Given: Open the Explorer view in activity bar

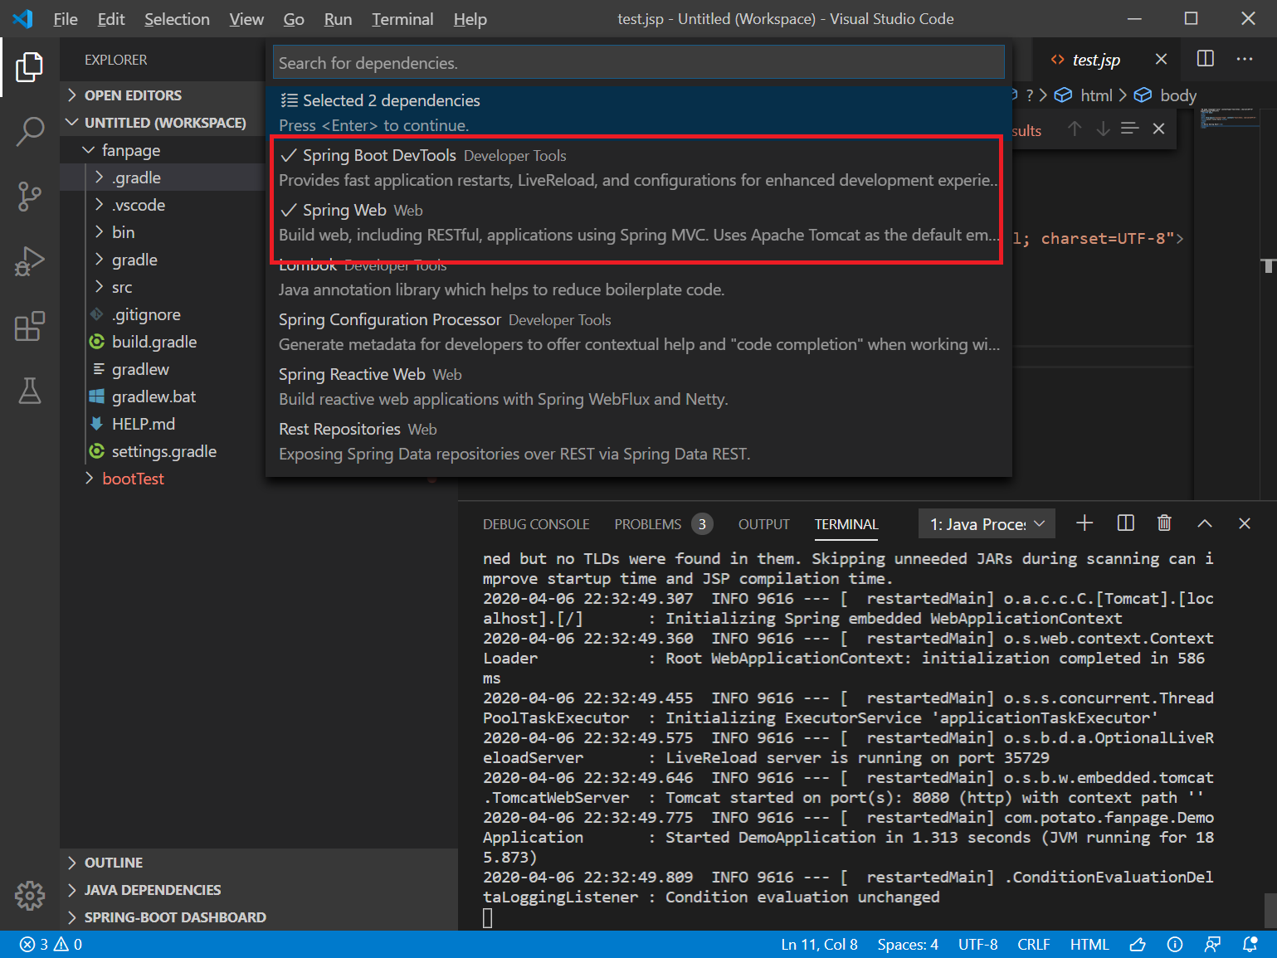Looking at the screenshot, I should click(30, 67).
